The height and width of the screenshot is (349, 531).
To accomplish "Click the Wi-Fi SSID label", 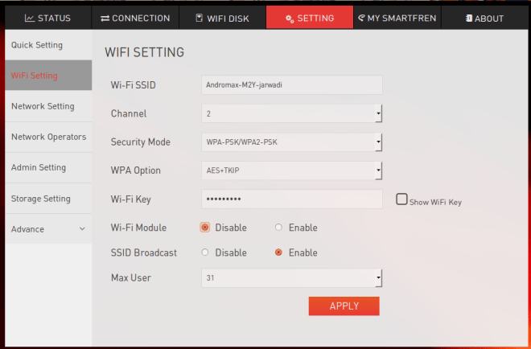I will tap(134, 85).
